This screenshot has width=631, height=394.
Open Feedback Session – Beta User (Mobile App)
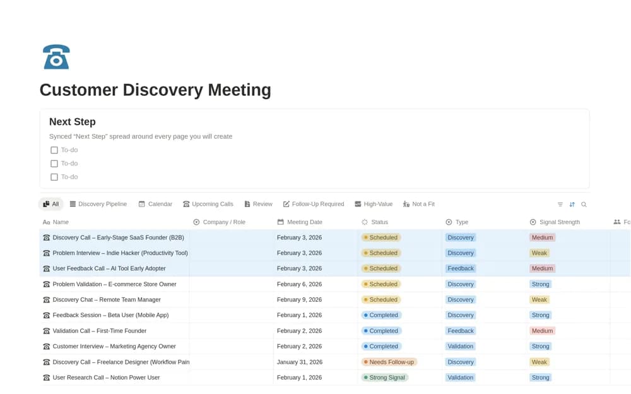[110, 316]
